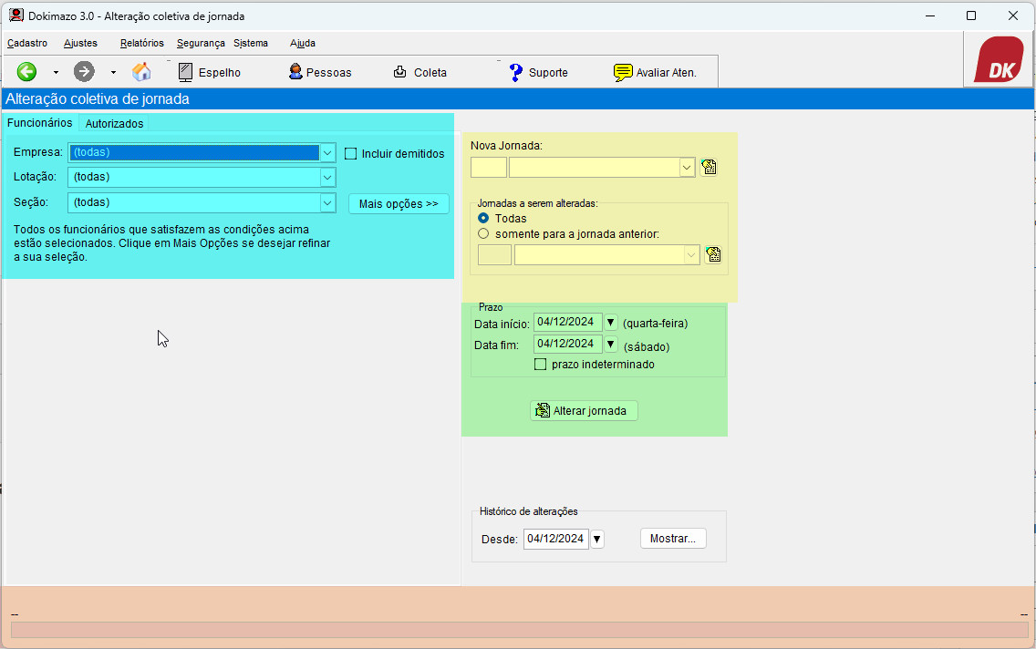Image resolution: width=1036 pixels, height=649 pixels.
Task: Click the Alterar jornada button
Action: [x=584, y=411]
